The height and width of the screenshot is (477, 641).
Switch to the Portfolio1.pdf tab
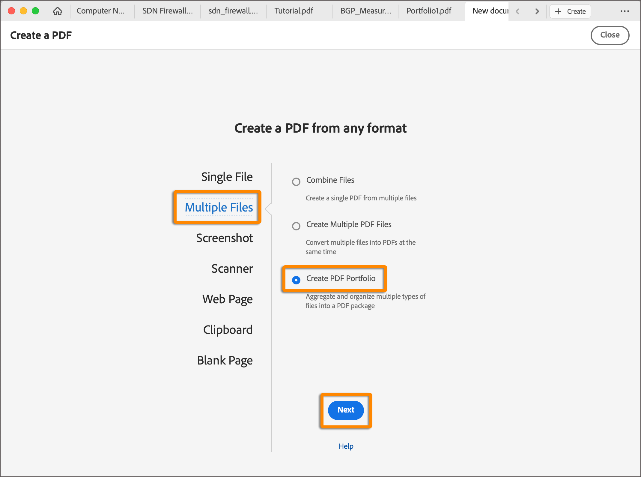429,11
